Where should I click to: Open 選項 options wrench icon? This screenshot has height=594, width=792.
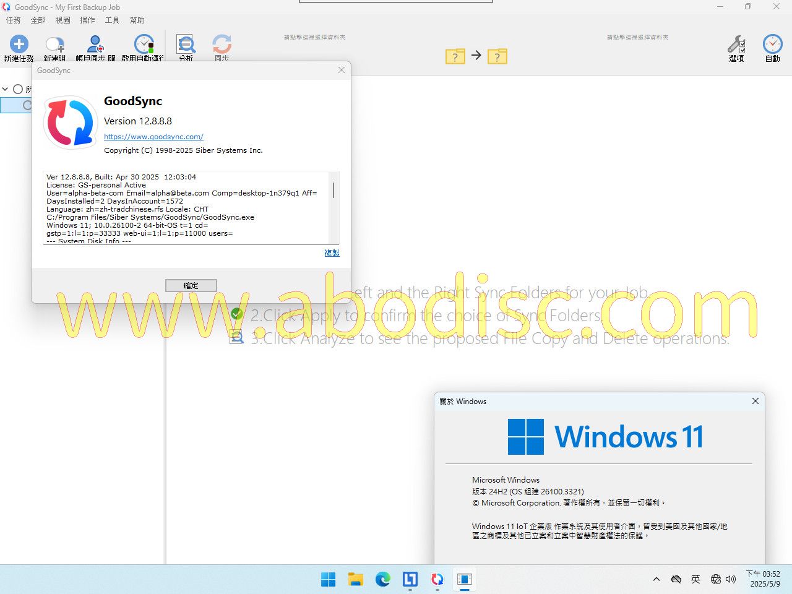[736, 44]
